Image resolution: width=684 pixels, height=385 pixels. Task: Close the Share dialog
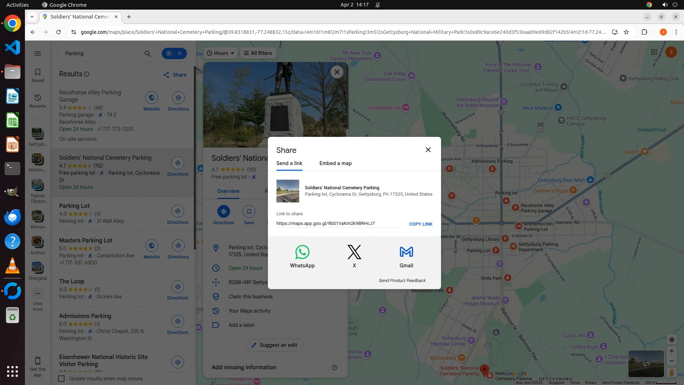428,150
